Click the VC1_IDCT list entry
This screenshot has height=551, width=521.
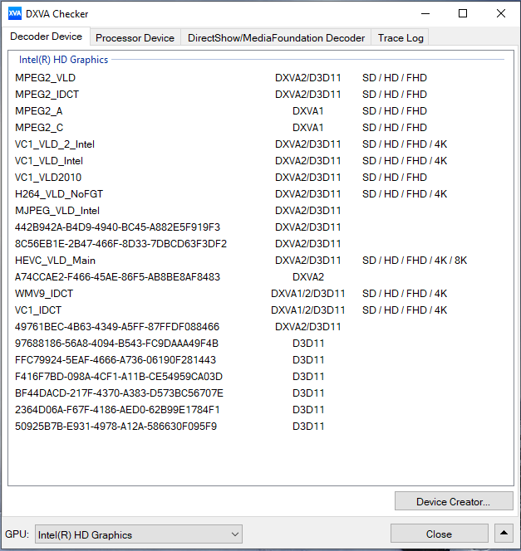[x=39, y=310]
